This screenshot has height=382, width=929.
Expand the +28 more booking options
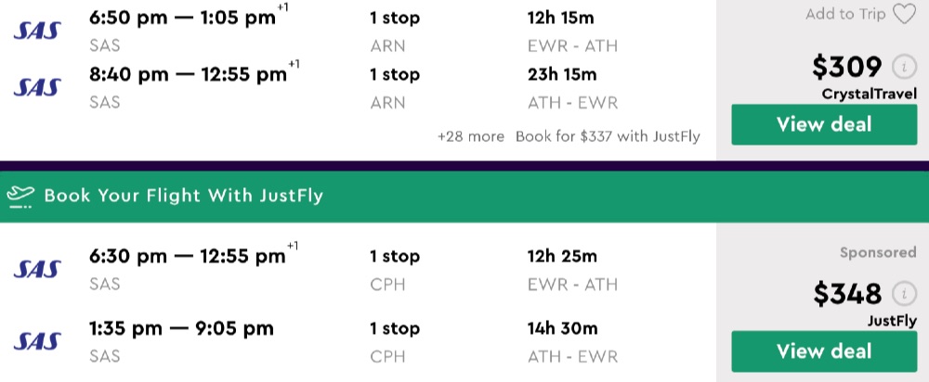(471, 136)
